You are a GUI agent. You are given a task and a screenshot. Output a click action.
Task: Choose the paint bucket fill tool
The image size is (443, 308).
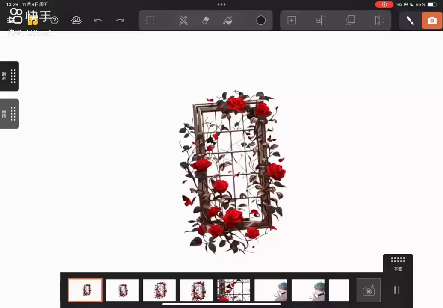(228, 21)
